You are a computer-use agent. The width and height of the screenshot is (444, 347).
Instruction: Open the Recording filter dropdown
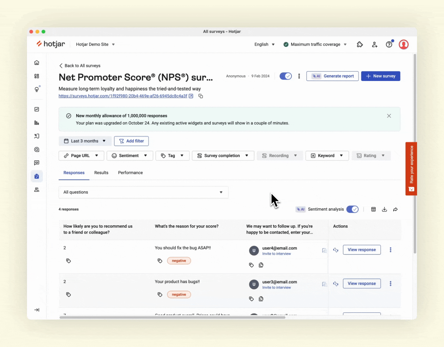click(x=280, y=156)
